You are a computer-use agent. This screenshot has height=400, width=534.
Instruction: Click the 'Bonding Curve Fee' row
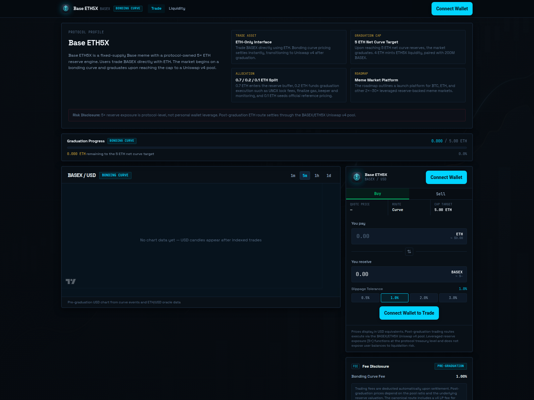(x=409, y=376)
